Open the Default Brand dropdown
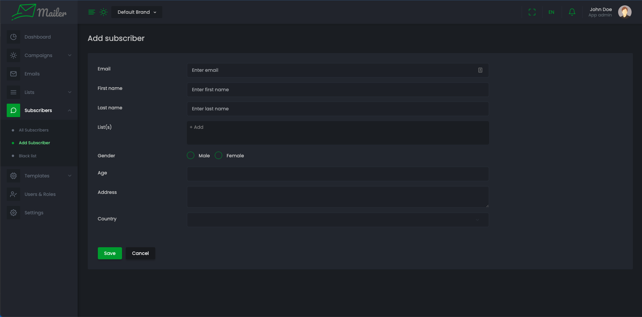This screenshot has width=642, height=317. [137, 12]
